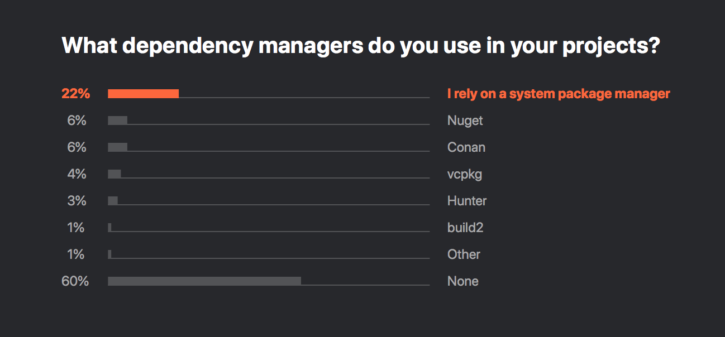Click the build2 1% bar
This screenshot has width=725, height=337.
[109, 228]
